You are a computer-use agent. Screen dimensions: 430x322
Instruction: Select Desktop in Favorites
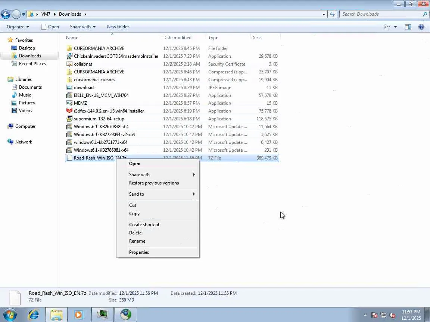click(27, 48)
